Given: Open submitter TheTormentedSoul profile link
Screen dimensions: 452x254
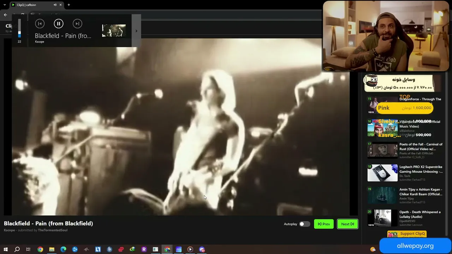Looking at the screenshot, I should [x=53, y=230].
